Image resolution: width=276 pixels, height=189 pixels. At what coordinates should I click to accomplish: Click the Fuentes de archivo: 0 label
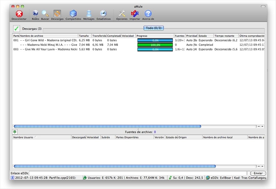(x=140, y=132)
